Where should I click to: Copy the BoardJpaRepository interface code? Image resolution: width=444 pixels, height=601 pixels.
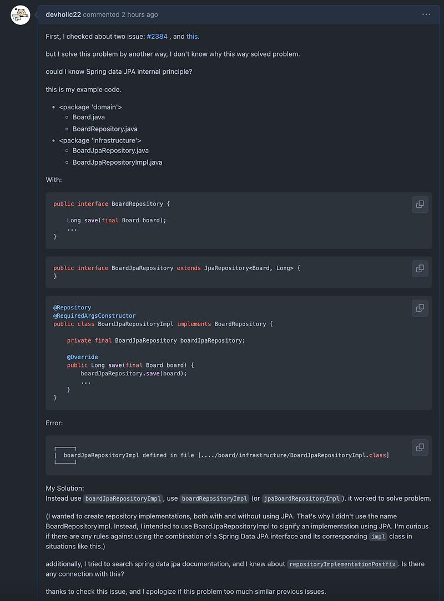point(420,268)
